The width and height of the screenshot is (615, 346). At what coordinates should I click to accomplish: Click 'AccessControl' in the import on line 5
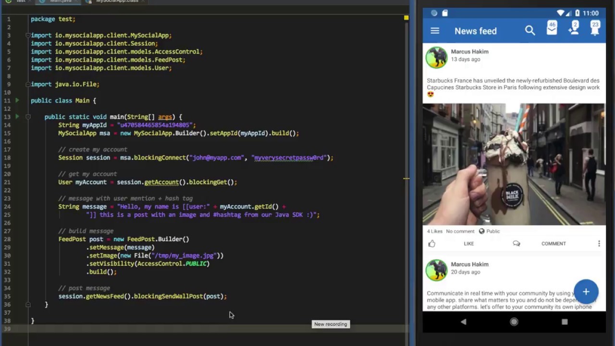[177, 51]
